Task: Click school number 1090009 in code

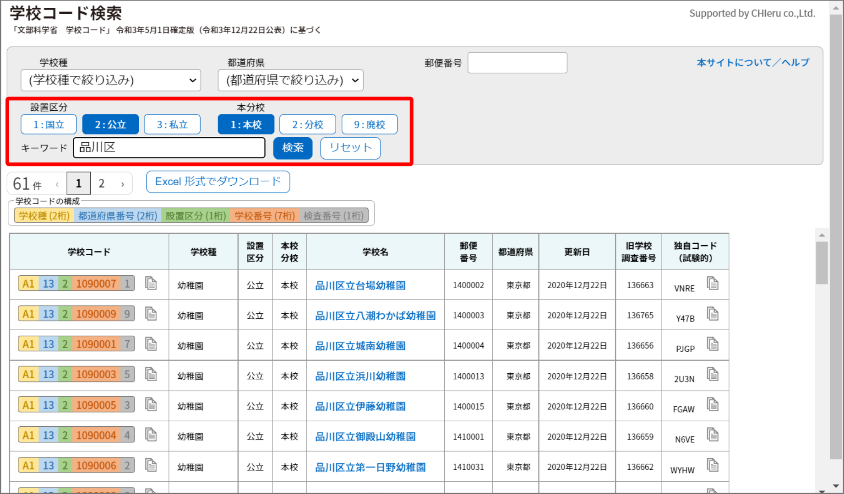Action: [96, 314]
